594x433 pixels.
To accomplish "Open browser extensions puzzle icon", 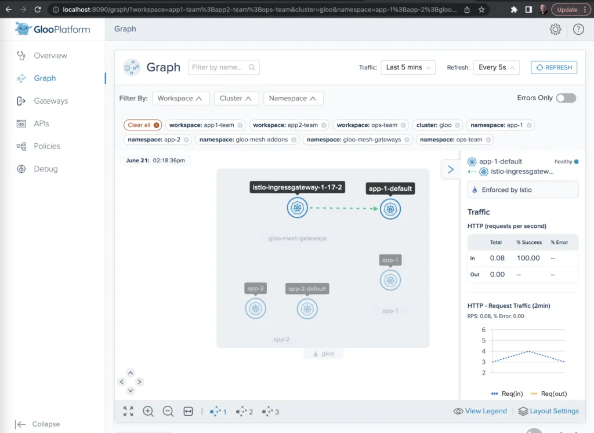I will tap(514, 9).
